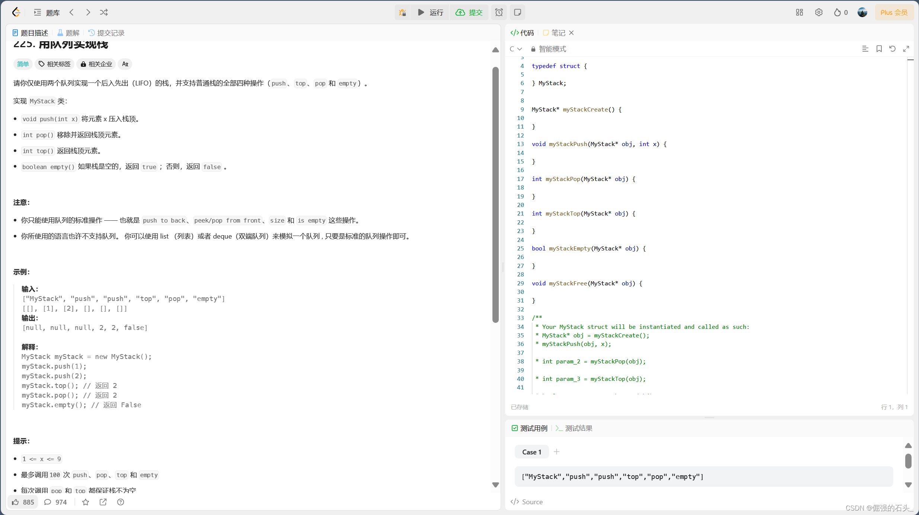Expand the related companies (相关企业) chip

96,64
